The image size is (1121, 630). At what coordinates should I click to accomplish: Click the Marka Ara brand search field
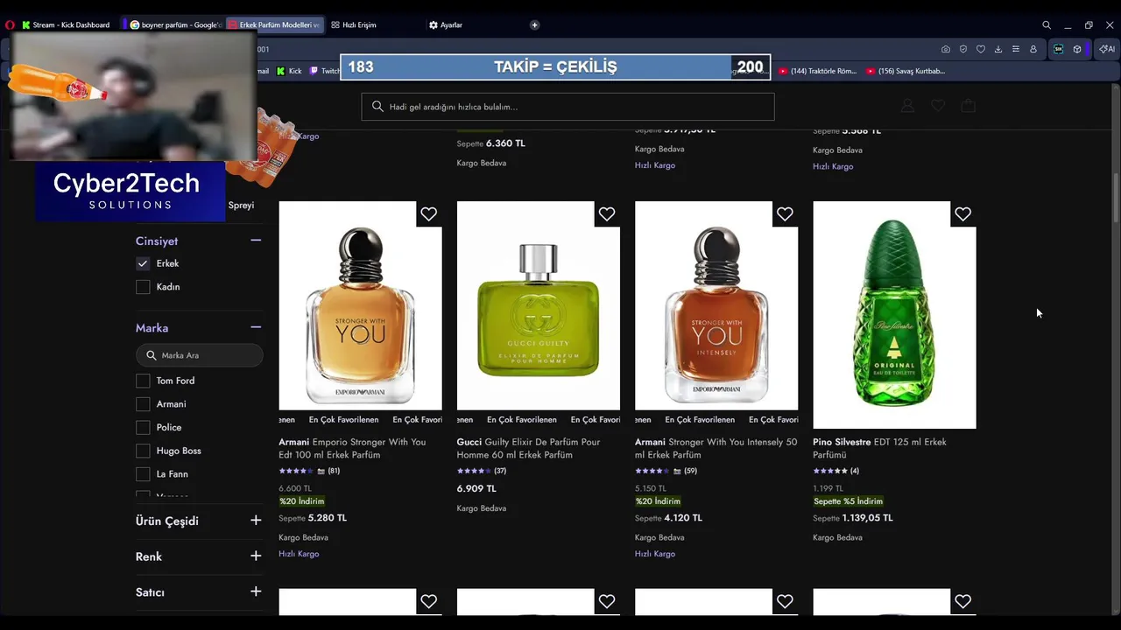199,355
